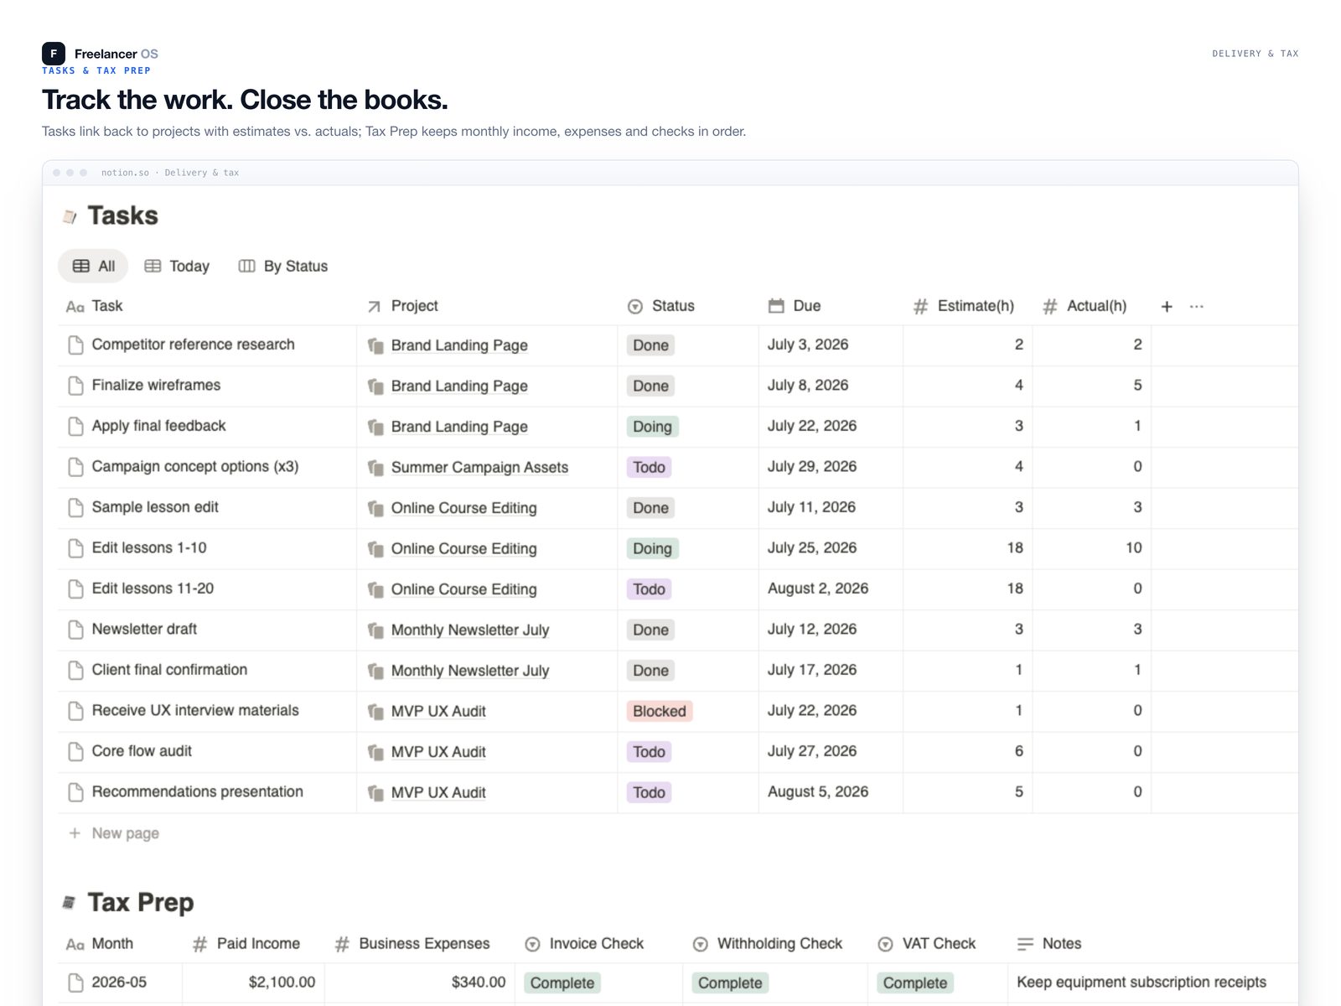The height and width of the screenshot is (1006, 1341).
Task: Click the project icon beside Summer Campaign Assets
Action: (375, 468)
